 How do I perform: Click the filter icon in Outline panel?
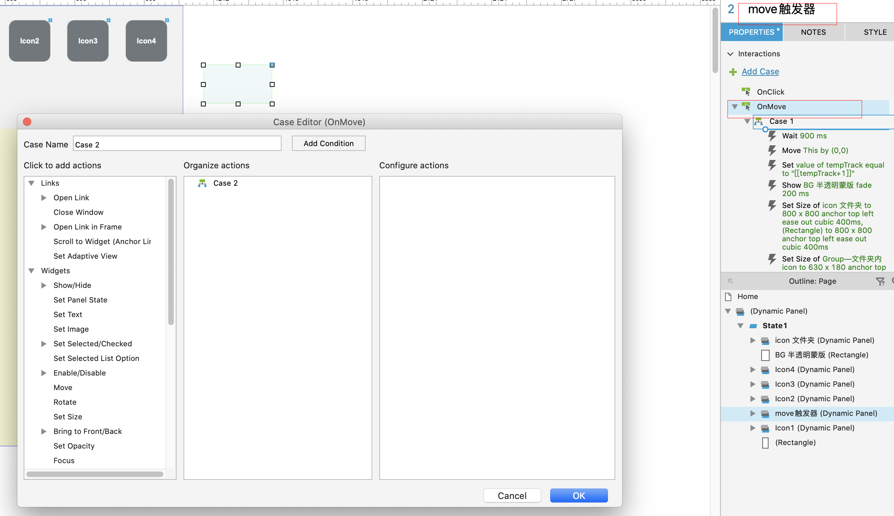click(880, 281)
